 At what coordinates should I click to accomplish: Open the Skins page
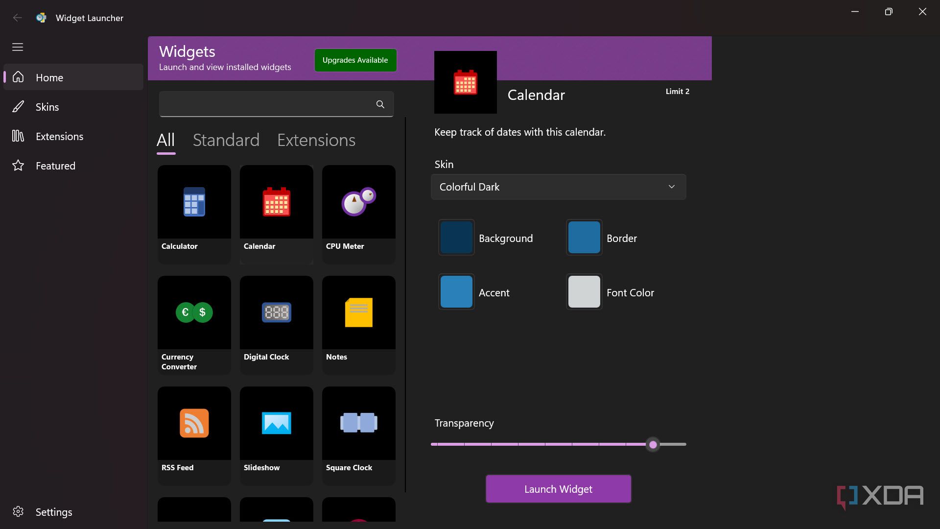tap(73, 107)
